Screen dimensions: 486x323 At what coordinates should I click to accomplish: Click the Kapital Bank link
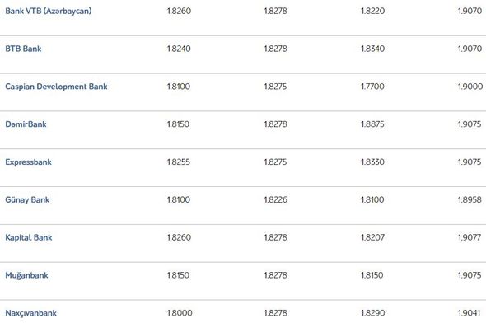[29, 237]
